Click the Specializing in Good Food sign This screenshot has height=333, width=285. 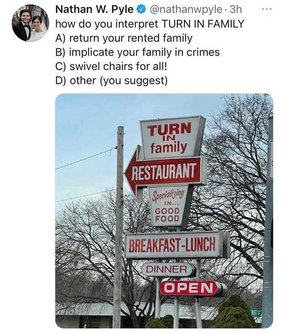pyautogui.click(x=169, y=206)
